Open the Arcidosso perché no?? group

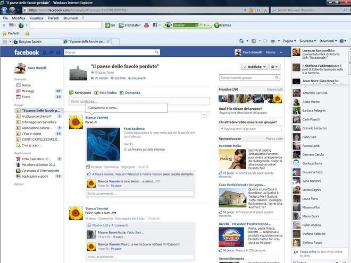[37, 116]
